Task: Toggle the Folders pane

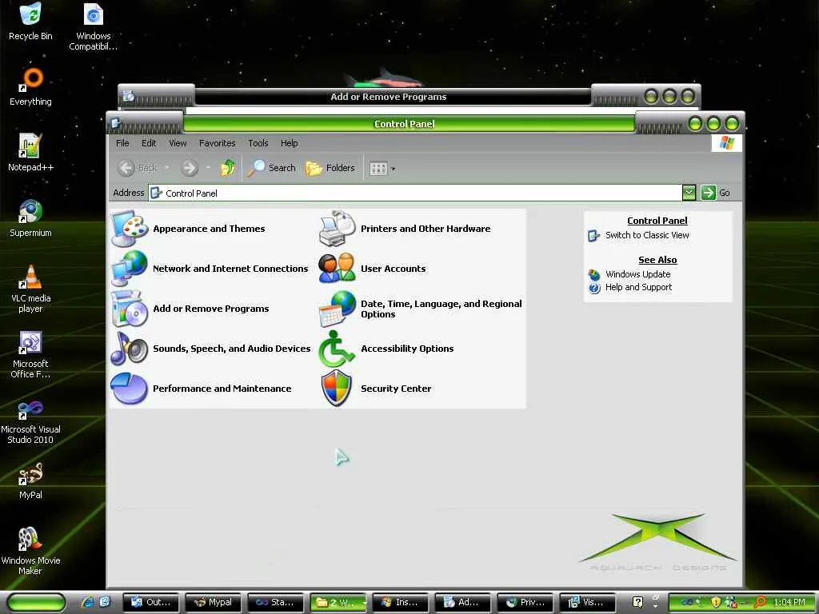Action: click(330, 168)
